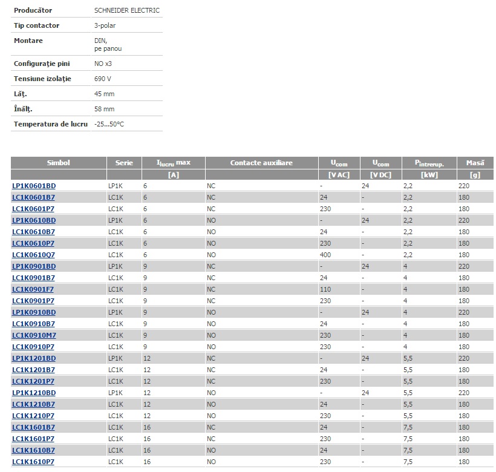Open the LP1K1210BD product link

[x=34, y=393]
